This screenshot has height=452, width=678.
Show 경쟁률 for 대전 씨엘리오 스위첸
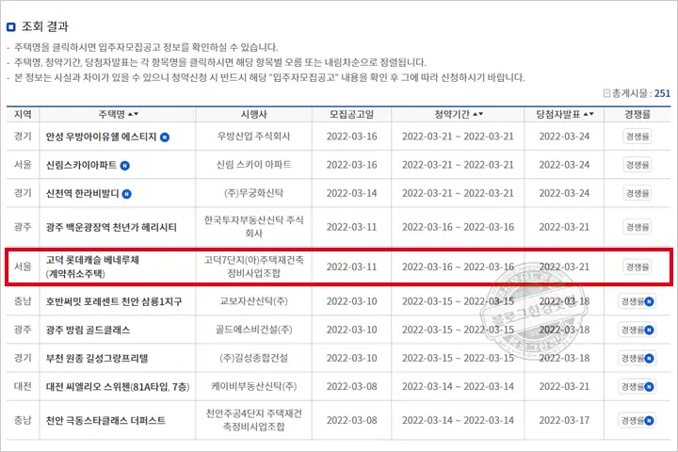click(638, 387)
